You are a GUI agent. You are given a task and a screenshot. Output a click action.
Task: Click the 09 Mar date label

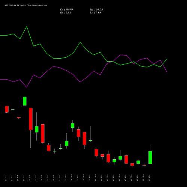tap(89, 178)
